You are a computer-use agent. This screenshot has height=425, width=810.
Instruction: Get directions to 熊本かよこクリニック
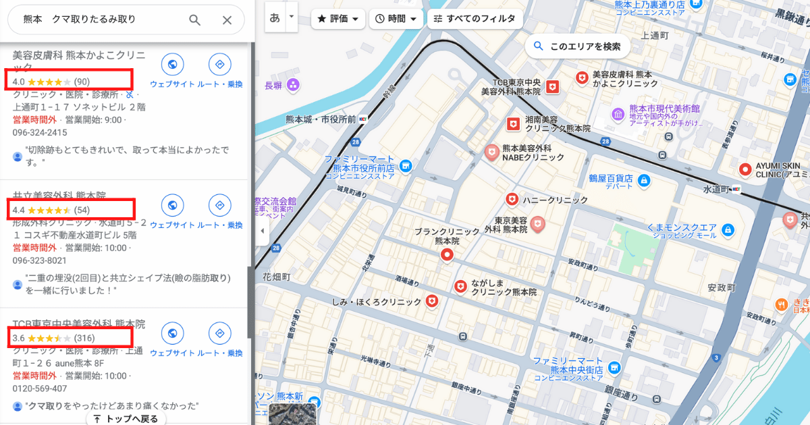click(219, 65)
